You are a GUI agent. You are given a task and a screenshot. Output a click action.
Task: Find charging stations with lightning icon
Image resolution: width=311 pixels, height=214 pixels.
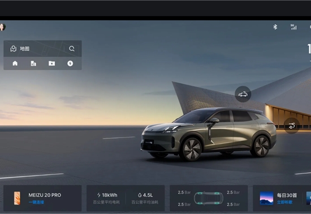[x=70, y=63]
